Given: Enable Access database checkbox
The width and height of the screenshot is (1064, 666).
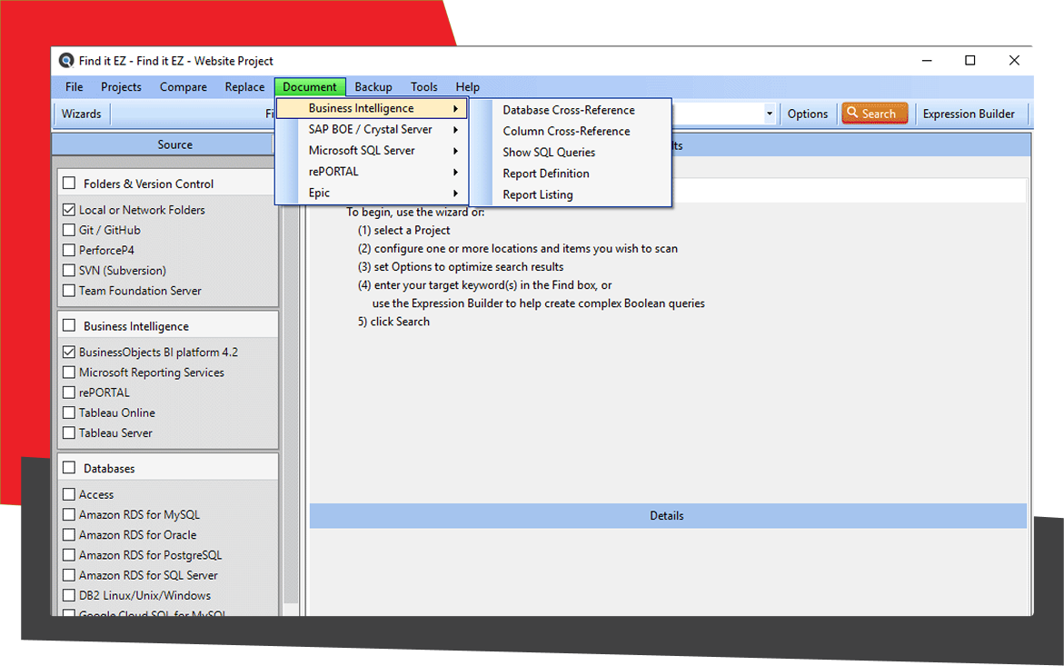Looking at the screenshot, I should tap(69, 494).
